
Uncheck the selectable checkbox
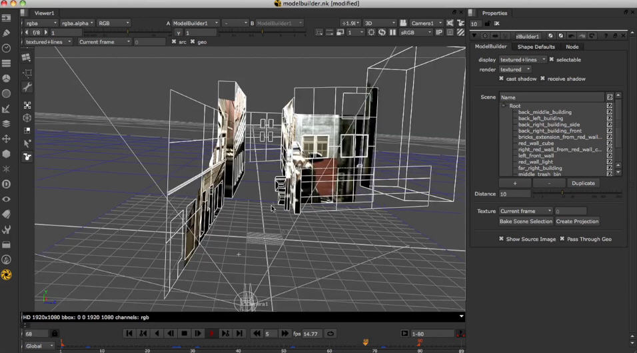(x=551, y=59)
